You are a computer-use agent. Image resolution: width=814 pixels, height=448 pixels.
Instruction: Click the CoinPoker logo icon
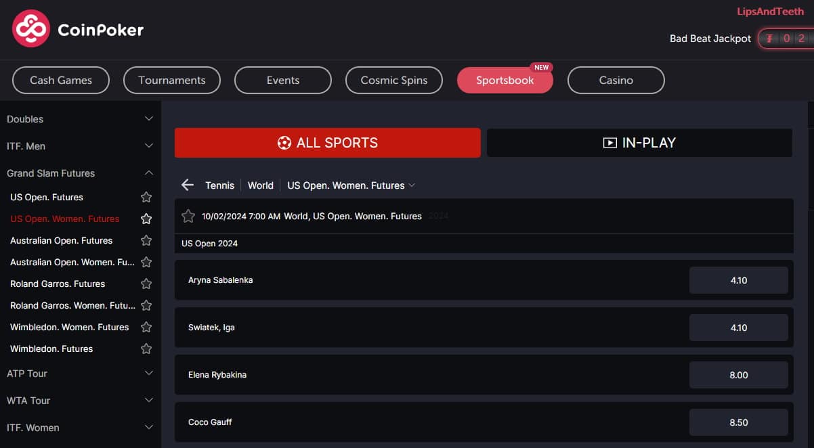point(31,29)
